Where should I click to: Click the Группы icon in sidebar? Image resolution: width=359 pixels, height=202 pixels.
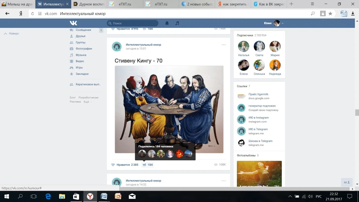pyautogui.click(x=71, y=42)
